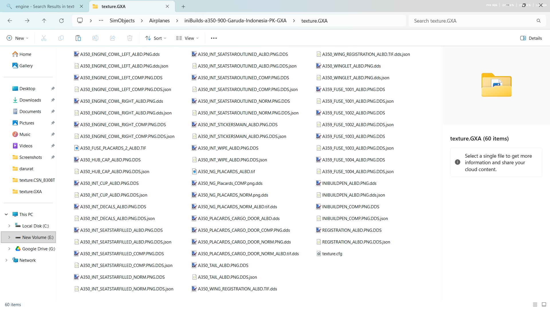
Task: Open the Sort dropdown
Action: 156,38
